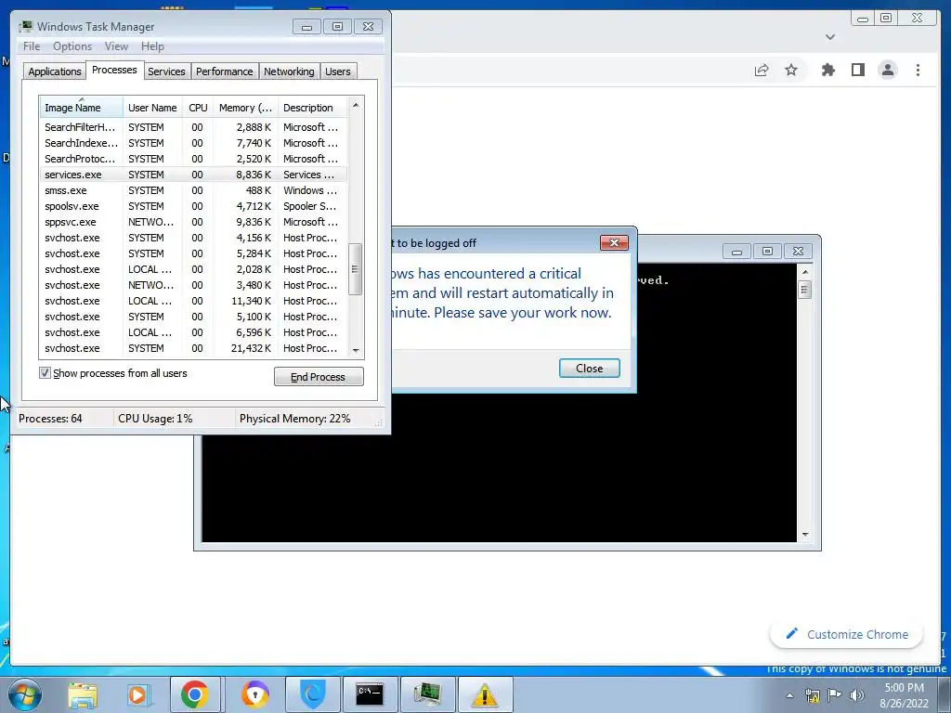
Task: Switch to the Applications tab
Action: coord(55,71)
